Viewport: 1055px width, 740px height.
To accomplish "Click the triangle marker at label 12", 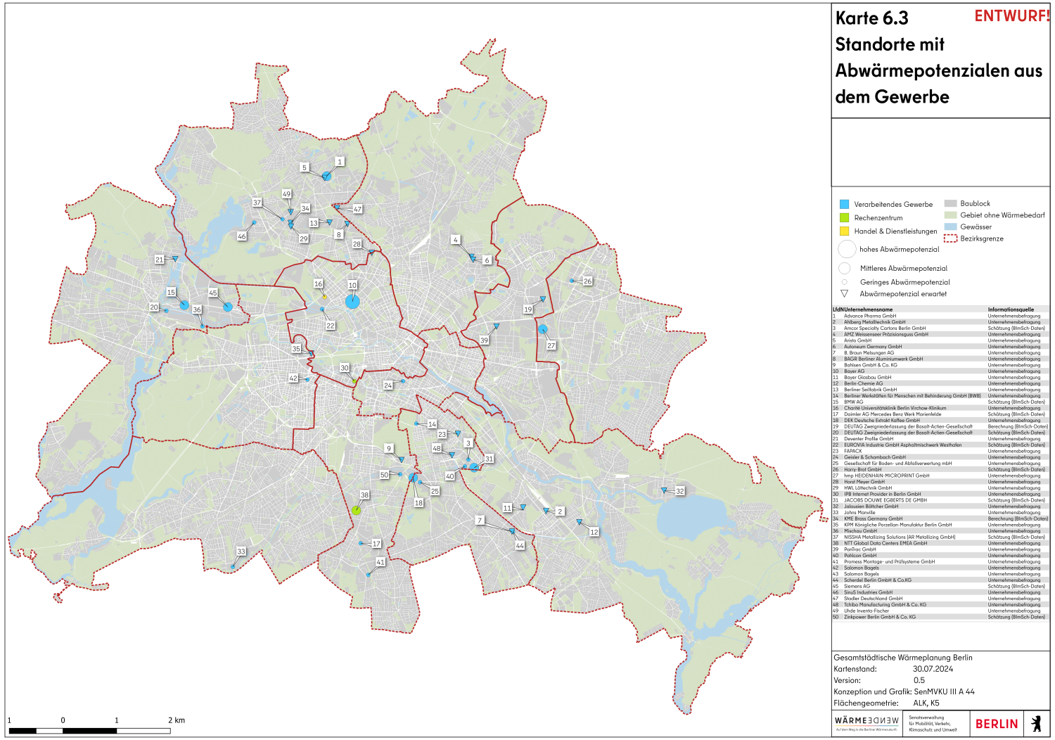I will click(x=579, y=522).
